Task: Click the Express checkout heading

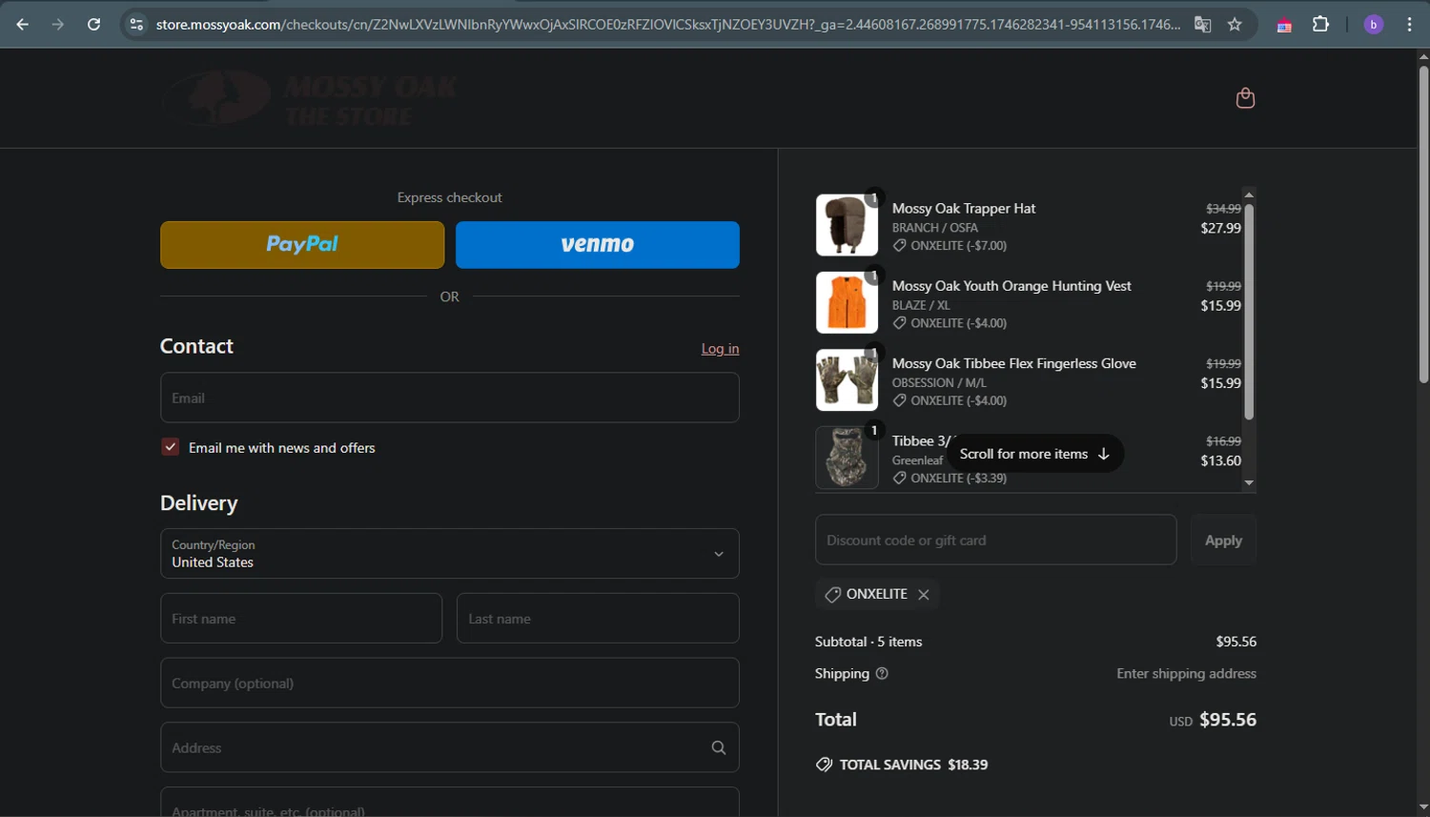Action: tap(449, 197)
